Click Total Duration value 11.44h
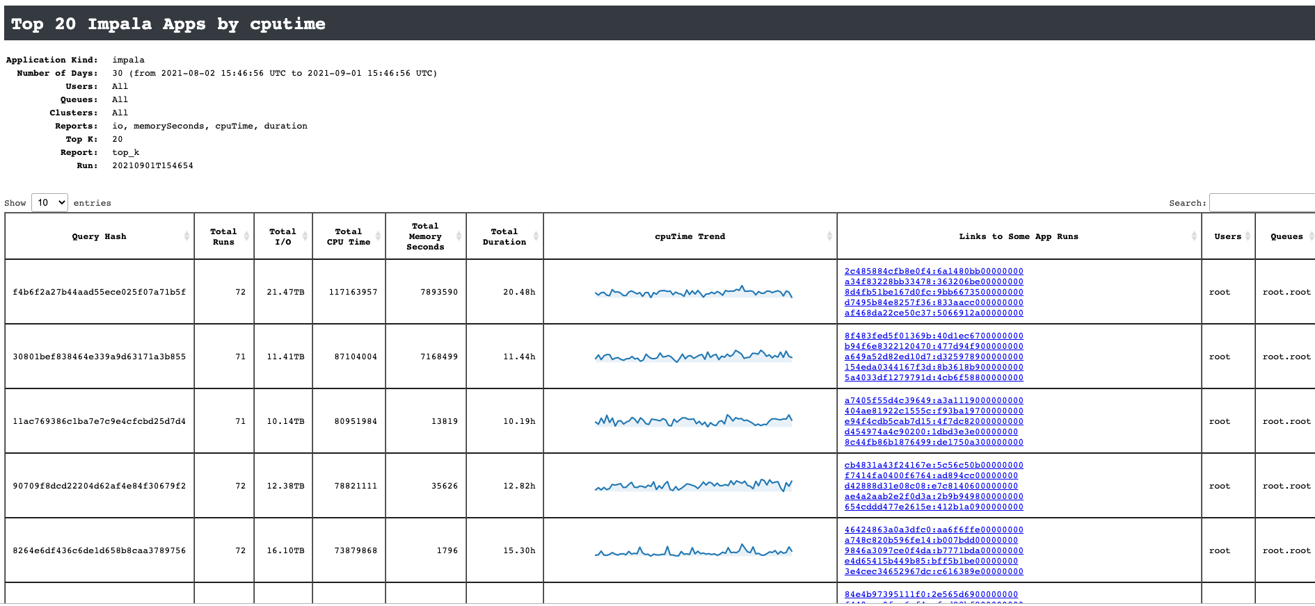1315x606 pixels. coord(520,357)
